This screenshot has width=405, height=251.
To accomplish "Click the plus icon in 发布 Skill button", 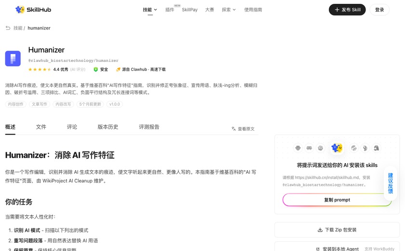I will [337, 10].
